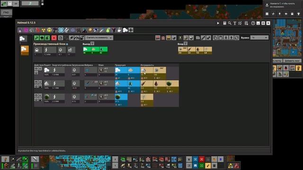
Task: Click the first ingredient in first recipe row
Action: tap(147, 70)
